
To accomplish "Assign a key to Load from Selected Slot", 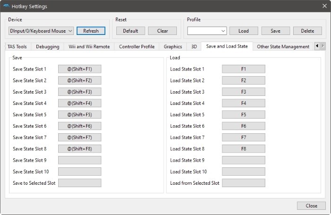I will tap(244, 183).
